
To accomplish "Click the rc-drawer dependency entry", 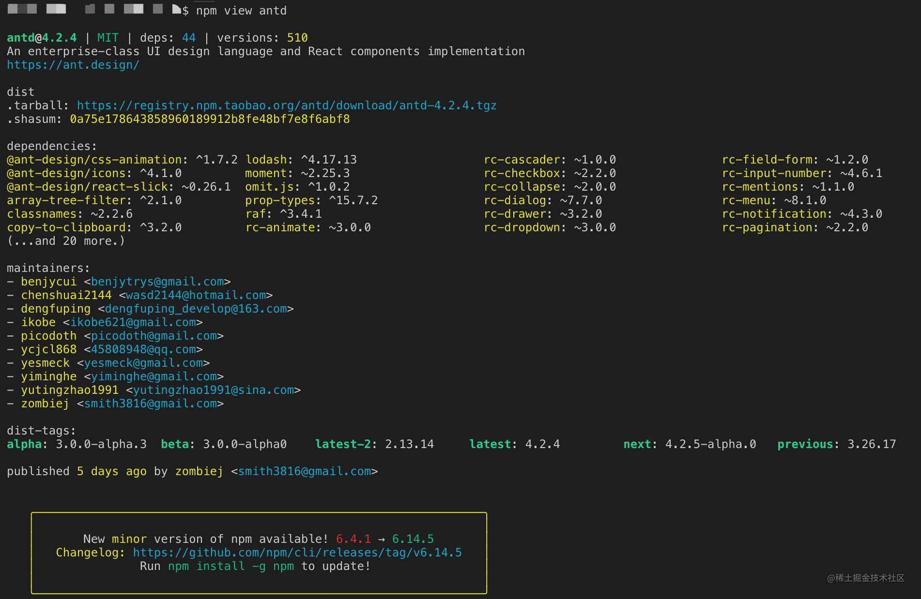I will click(543, 214).
